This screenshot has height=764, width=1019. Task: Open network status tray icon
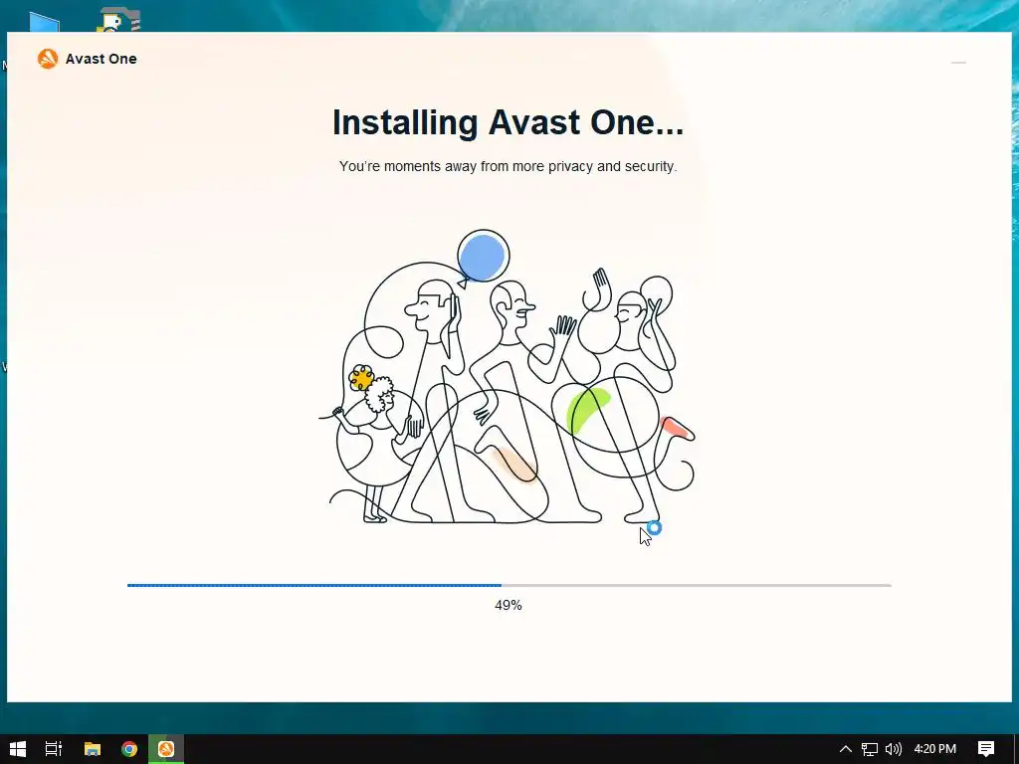click(870, 749)
